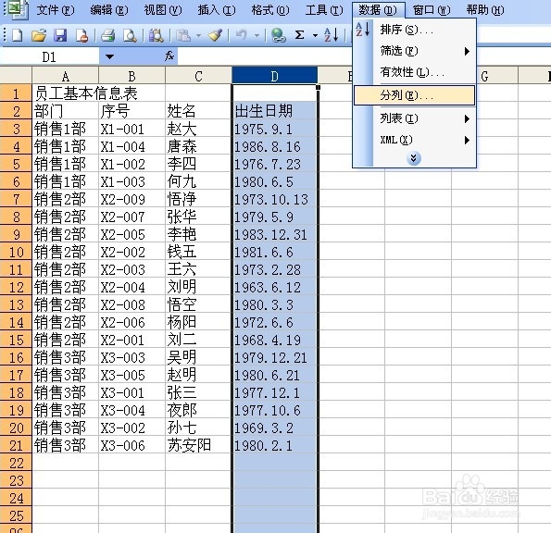Image resolution: width=551 pixels, height=533 pixels.
Task: Open the 文件 (F) menu
Action: 56,10
